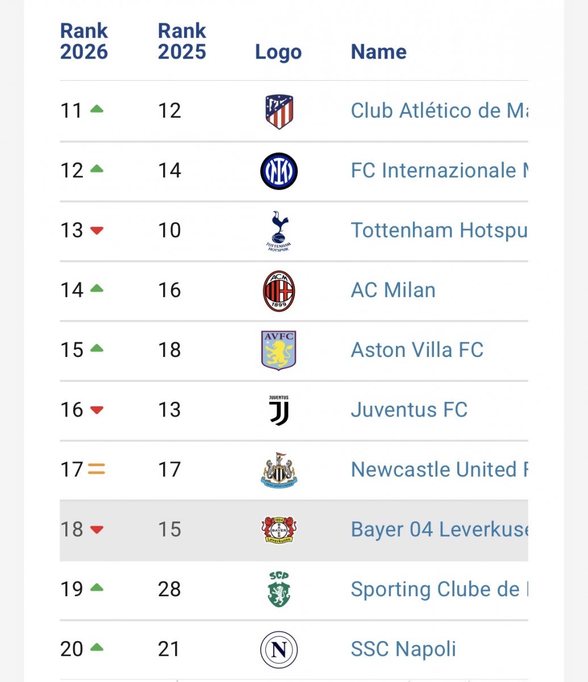588x682 pixels.
Task: Click the Inter Milan club logo
Action: tap(278, 171)
